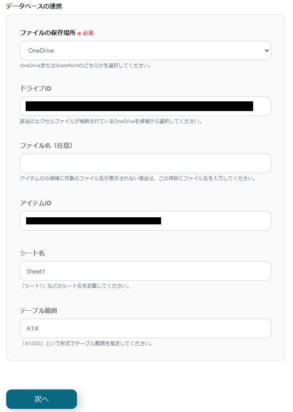This screenshot has height=412, width=293.
Task: Click the ドライブID field label
Action: 33,89
